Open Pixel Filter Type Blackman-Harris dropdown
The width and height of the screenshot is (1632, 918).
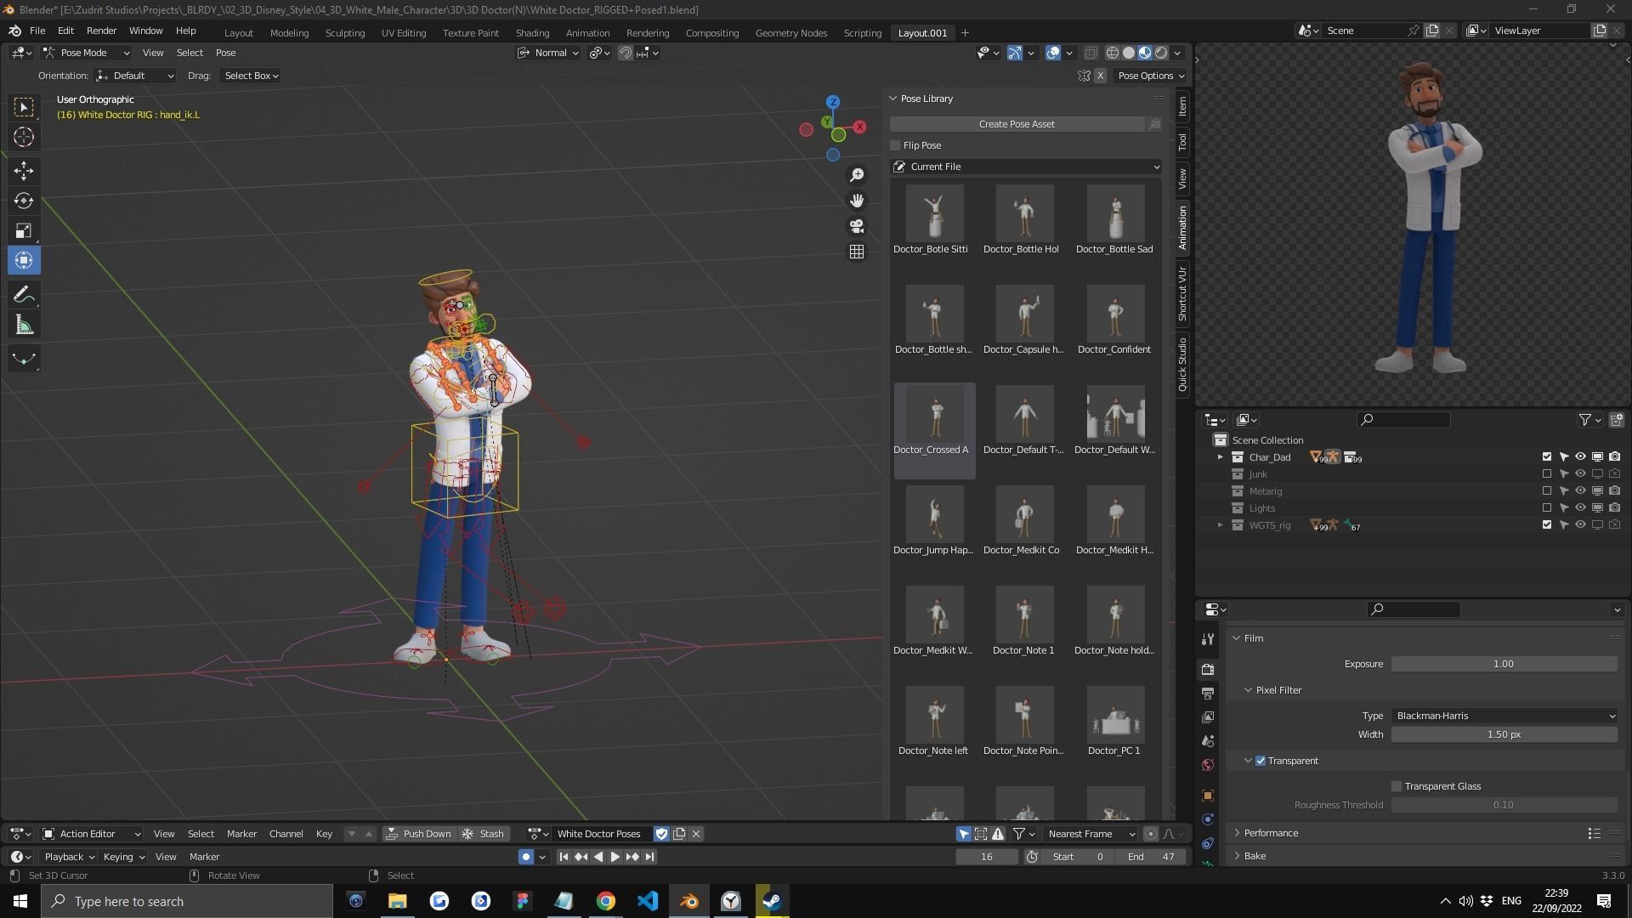click(1503, 716)
